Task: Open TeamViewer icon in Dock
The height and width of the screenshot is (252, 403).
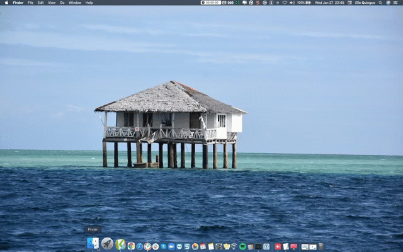Action: pos(179,246)
